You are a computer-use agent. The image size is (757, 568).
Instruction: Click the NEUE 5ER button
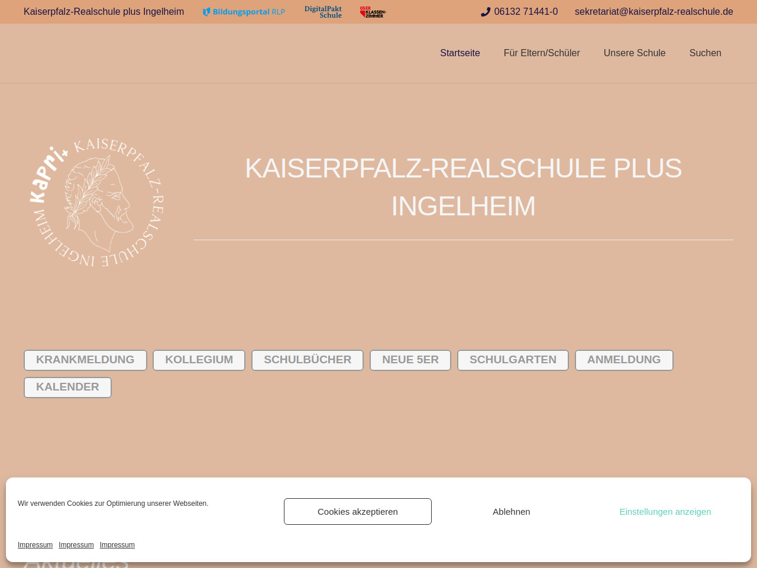410,360
